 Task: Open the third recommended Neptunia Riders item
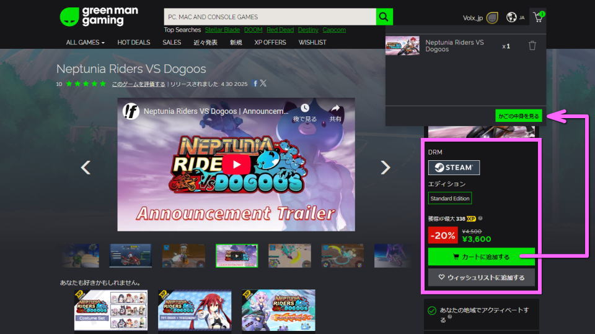(278, 310)
